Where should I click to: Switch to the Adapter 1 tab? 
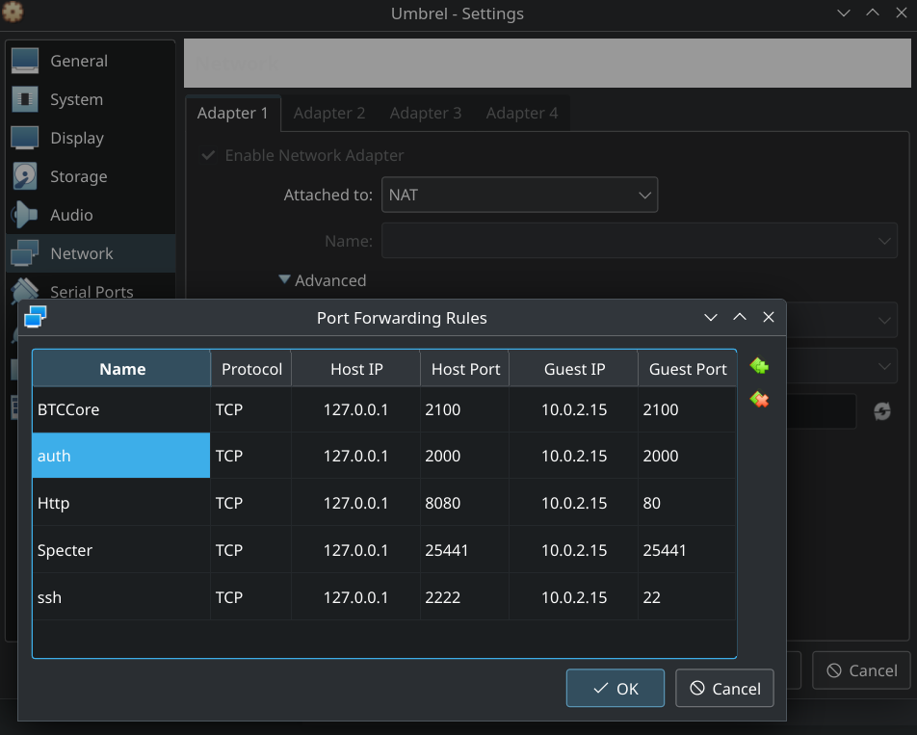233,113
